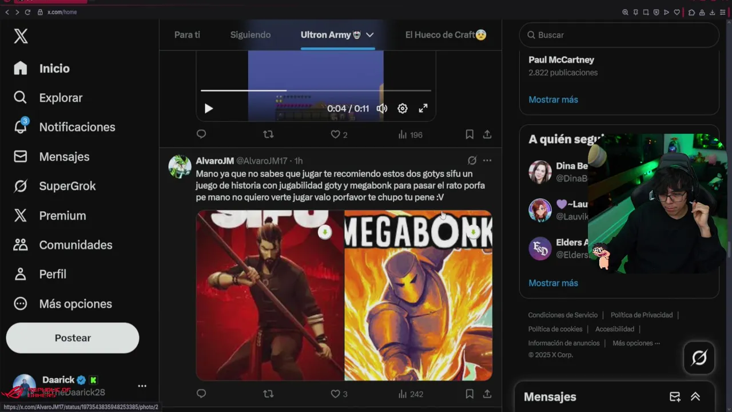Click the x.com/home address bar
This screenshot has width=732, height=412.
[62, 12]
